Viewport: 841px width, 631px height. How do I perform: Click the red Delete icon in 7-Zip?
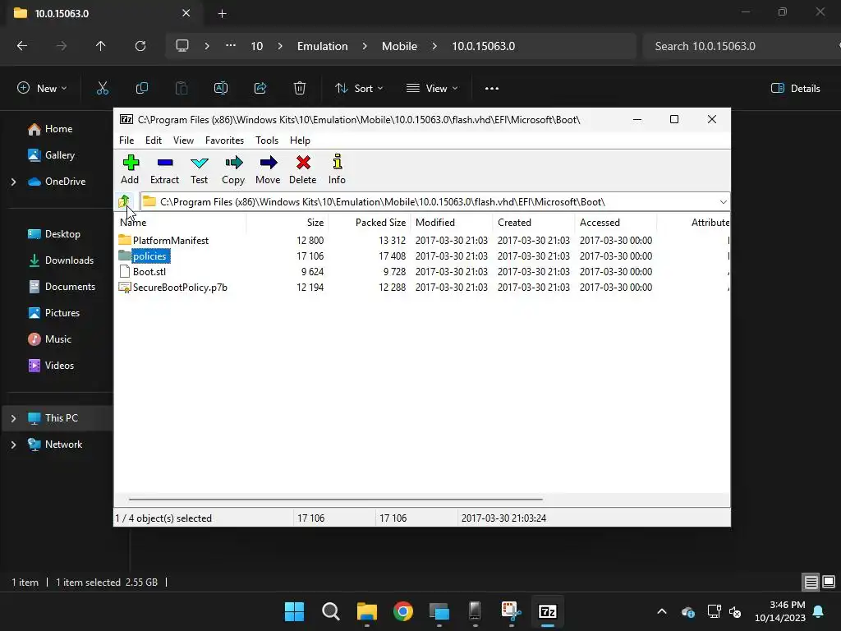[x=303, y=169]
